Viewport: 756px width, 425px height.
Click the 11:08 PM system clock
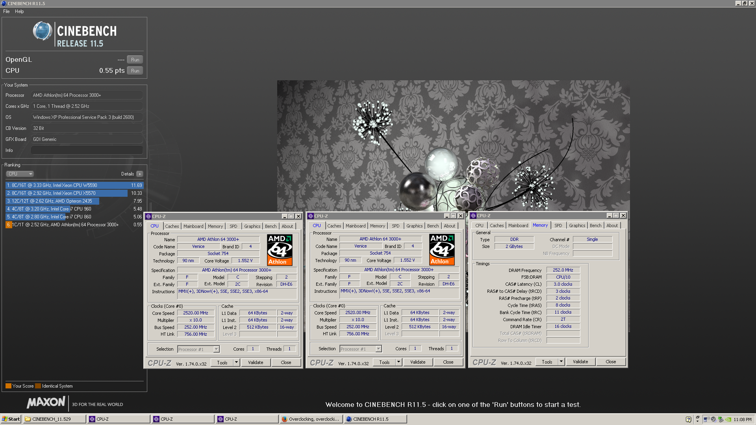pyautogui.click(x=743, y=419)
